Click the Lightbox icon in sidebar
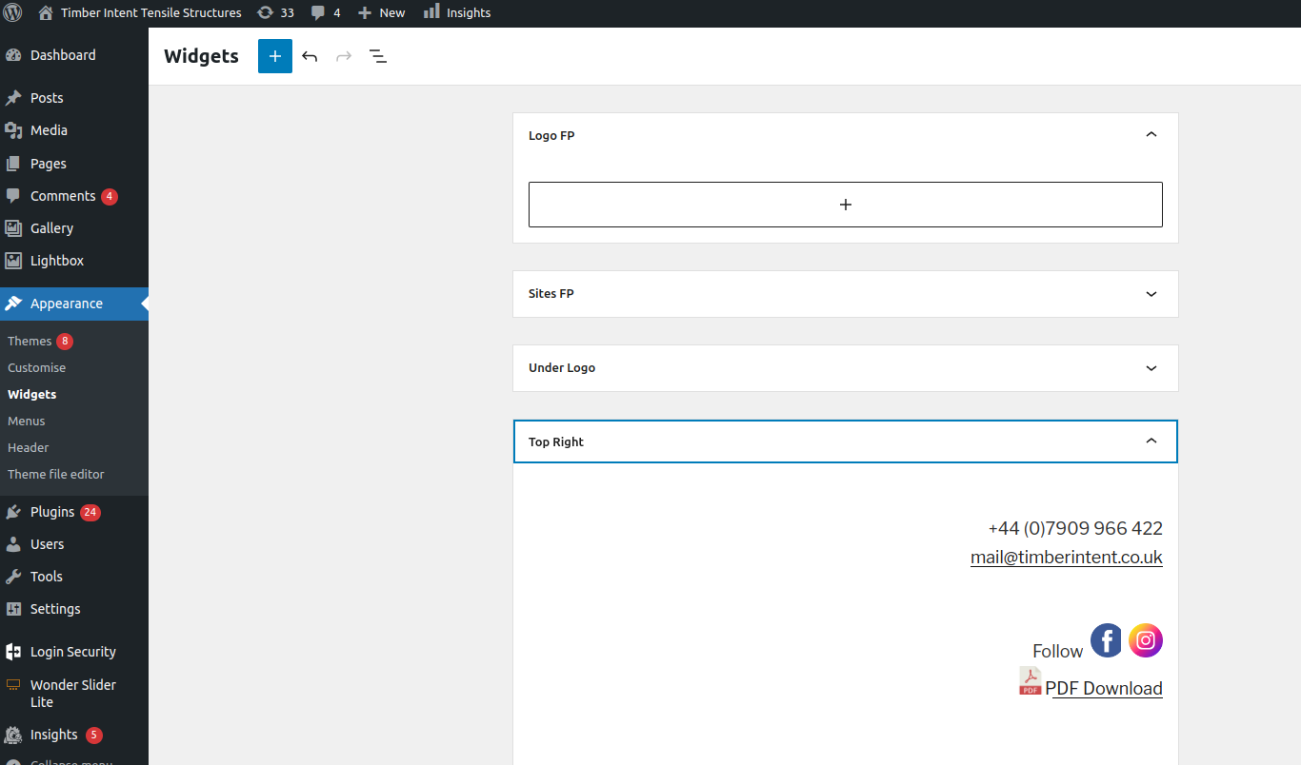The height and width of the screenshot is (765, 1301). (13, 261)
